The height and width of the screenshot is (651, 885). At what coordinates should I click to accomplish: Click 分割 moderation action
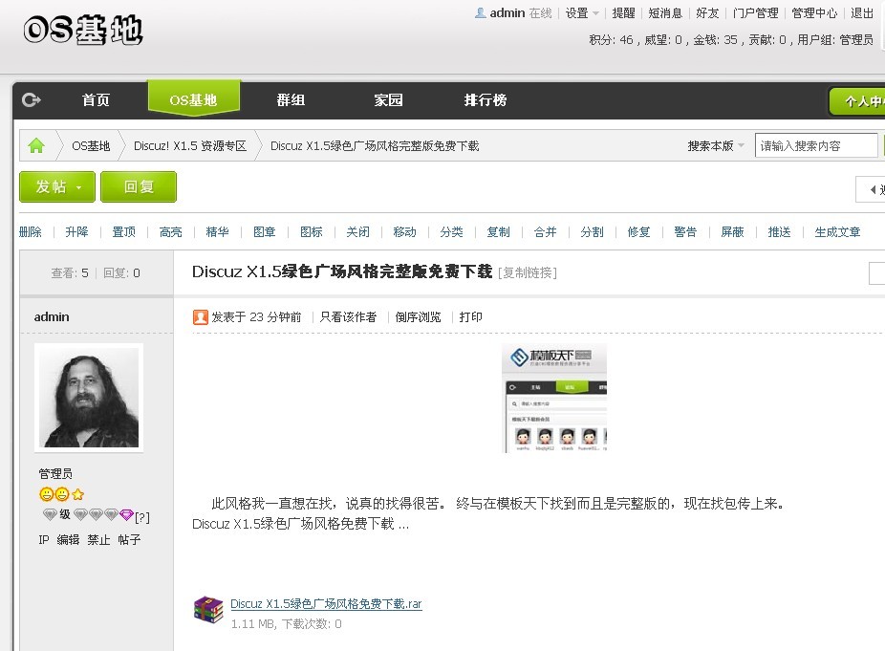tap(592, 232)
